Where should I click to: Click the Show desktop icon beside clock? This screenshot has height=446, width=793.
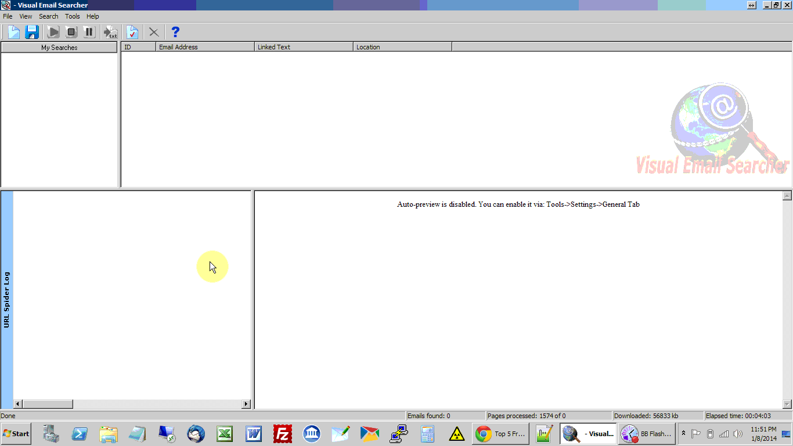787,434
